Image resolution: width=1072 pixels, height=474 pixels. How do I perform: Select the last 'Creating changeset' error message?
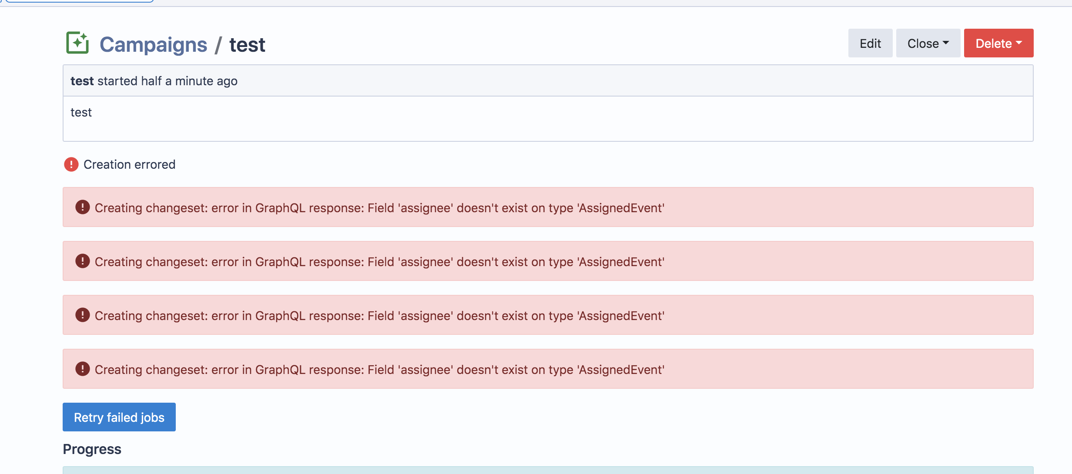tap(379, 370)
